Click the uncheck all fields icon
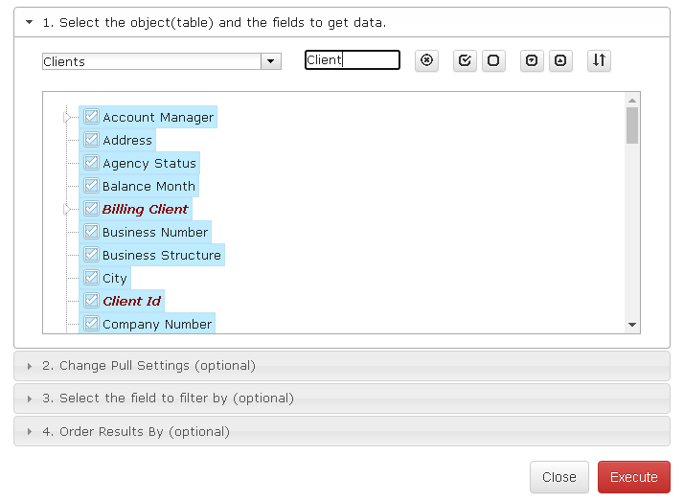 [493, 60]
